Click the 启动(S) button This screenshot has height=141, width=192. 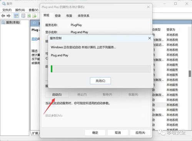(57, 95)
